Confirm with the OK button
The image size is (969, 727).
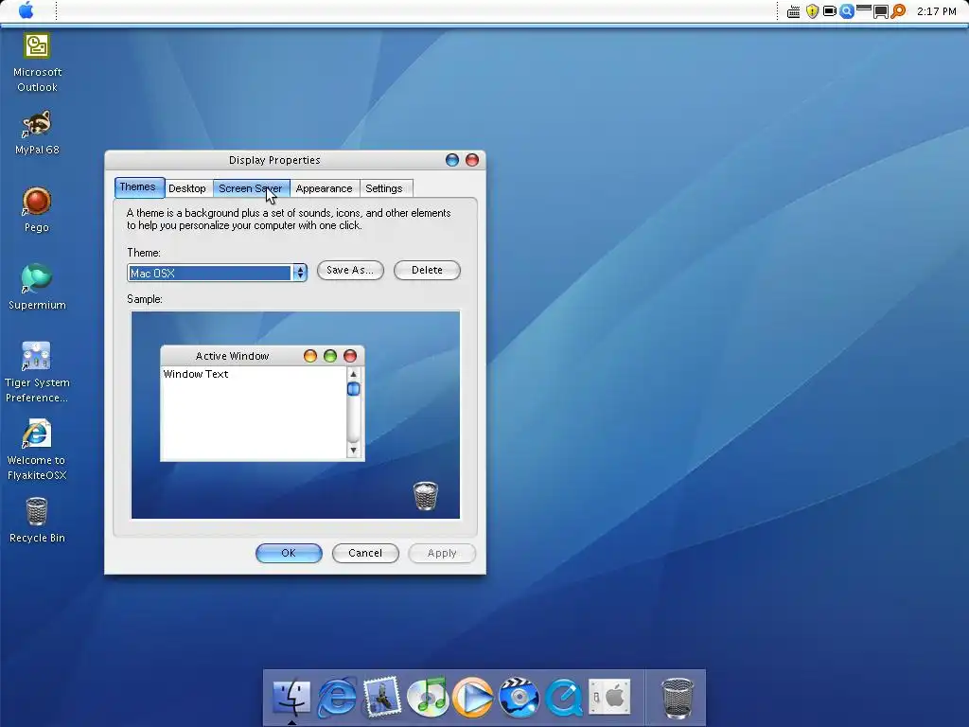(289, 553)
